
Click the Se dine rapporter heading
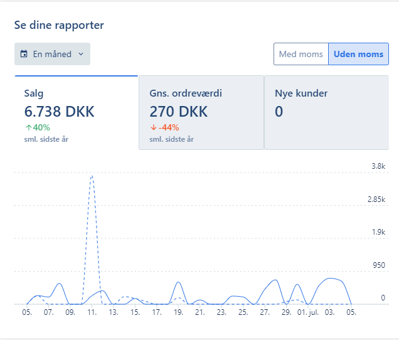59,25
